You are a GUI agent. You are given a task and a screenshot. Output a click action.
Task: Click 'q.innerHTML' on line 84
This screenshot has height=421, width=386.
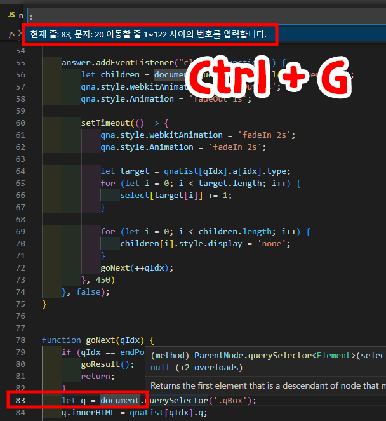click(88, 413)
